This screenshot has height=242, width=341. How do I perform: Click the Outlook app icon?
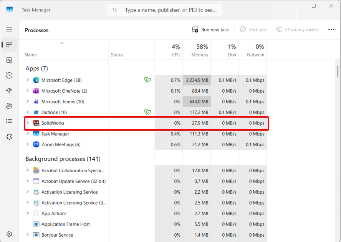click(36, 112)
